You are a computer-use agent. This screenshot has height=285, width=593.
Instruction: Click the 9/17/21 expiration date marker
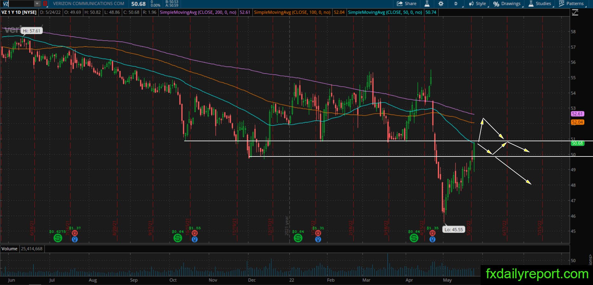[x=151, y=228]
